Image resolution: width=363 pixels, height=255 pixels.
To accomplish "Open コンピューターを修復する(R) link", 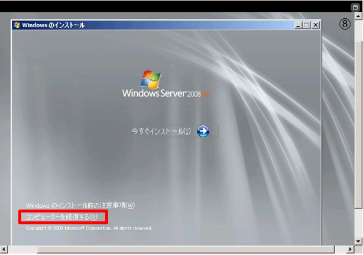I will [62, 217].
